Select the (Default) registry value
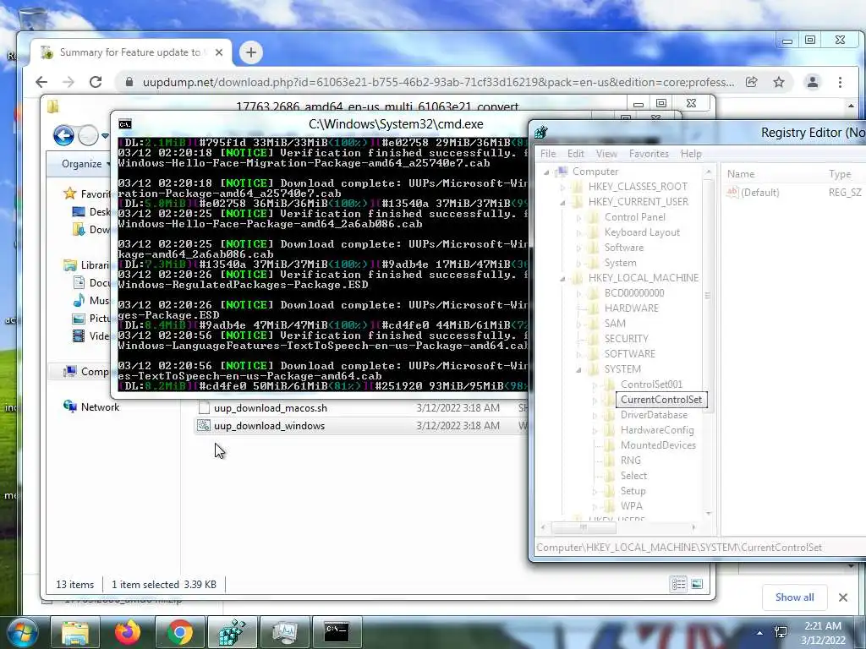 [759, 192]
